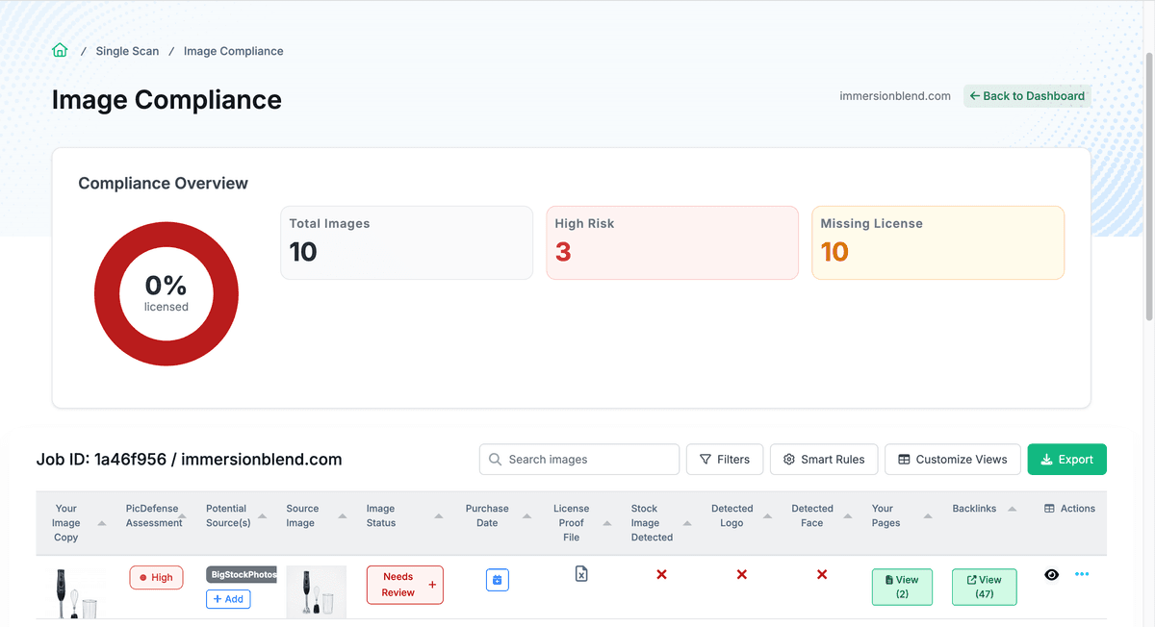Screen dimensions: 1155x627
Task: Set purchase date with calendar icon
Action: [x=498, y=580]
